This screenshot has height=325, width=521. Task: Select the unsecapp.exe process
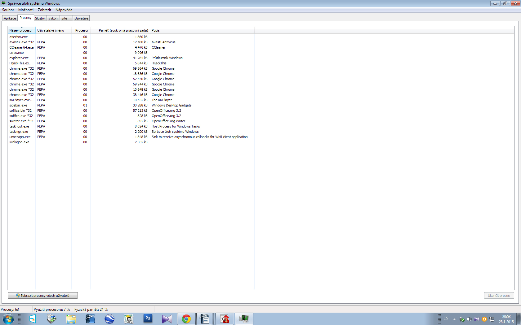tap(131, 137)
